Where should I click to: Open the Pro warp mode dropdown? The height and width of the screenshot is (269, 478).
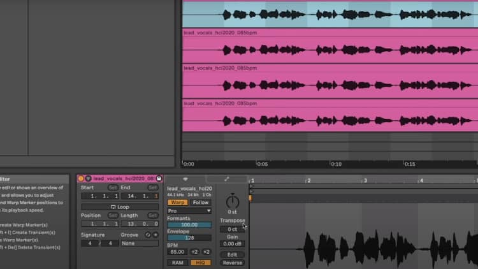pos(189,211)
